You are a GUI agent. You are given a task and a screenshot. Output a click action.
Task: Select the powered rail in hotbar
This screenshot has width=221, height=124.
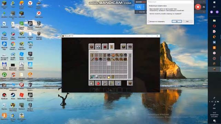coord(113,77)
